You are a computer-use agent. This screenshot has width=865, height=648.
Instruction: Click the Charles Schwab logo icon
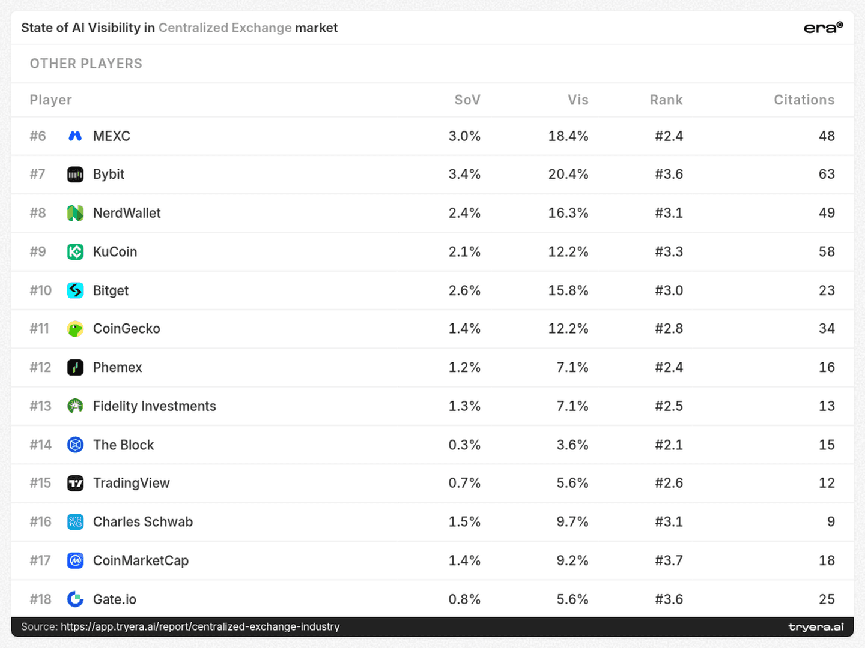pyautogui.click(x=75, y=522)
